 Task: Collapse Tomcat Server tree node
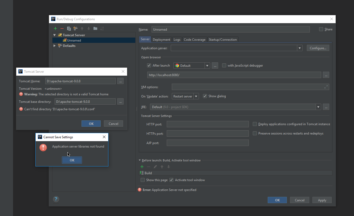point(55,35)
